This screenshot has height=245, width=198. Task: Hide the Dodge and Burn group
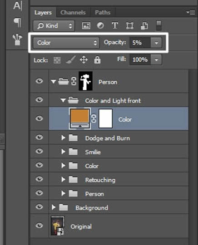(39, 137)
